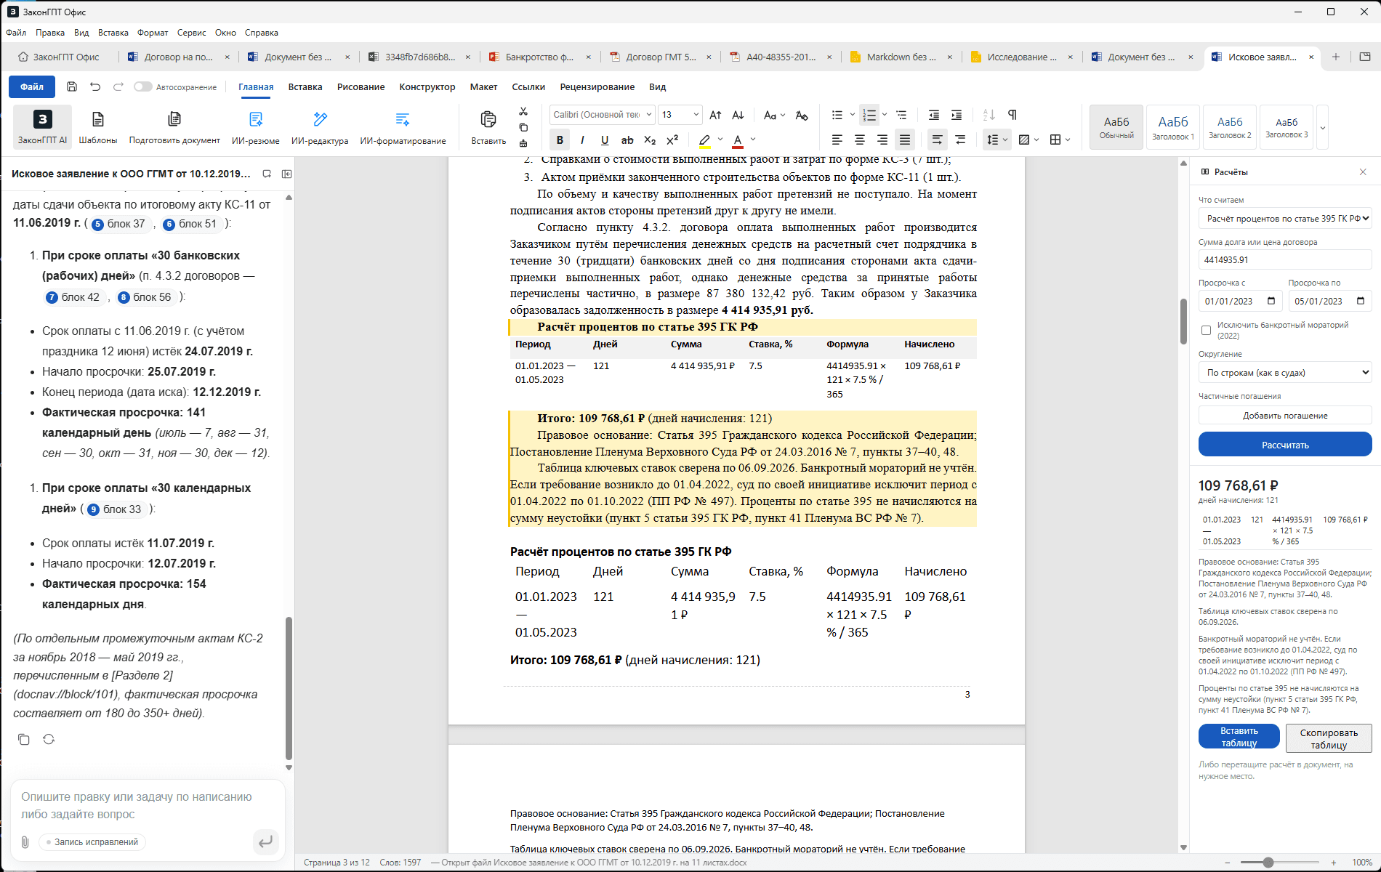
Task: Toggle right text alignment
Action: tap(882, 140)
